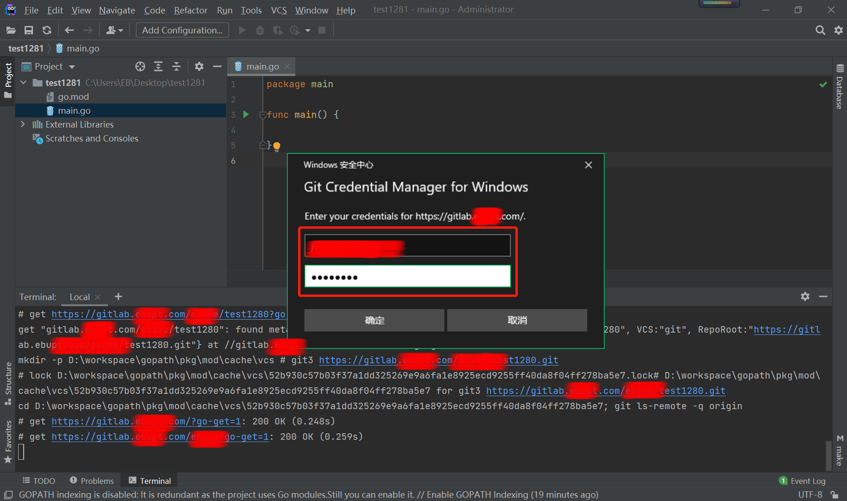Click the Expand All icon in Project panel
Screen dimensions: 847x501
point(158,66)
